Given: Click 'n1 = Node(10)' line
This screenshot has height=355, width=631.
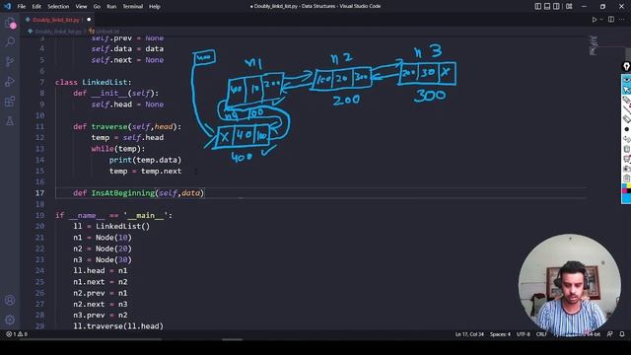Looking at the screenshot, I should click(x=103, y=238).
